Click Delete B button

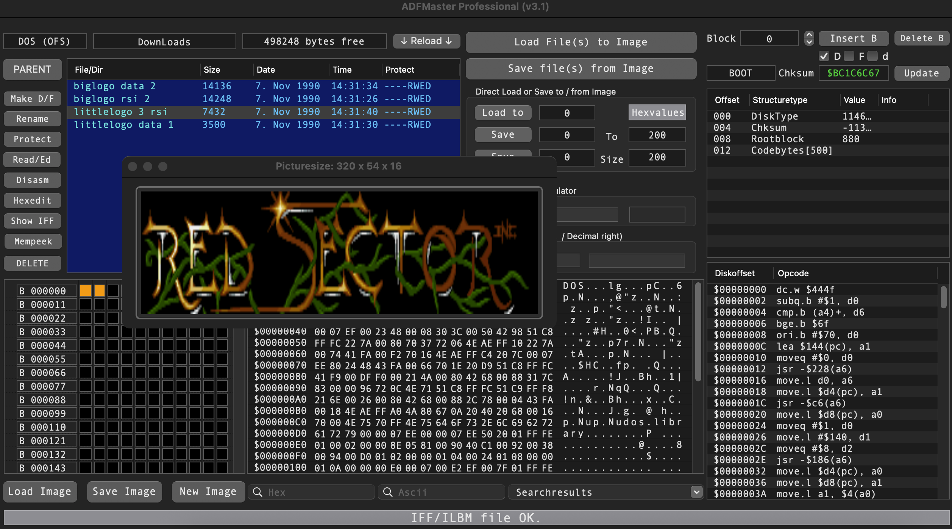[x=922, y=38]
